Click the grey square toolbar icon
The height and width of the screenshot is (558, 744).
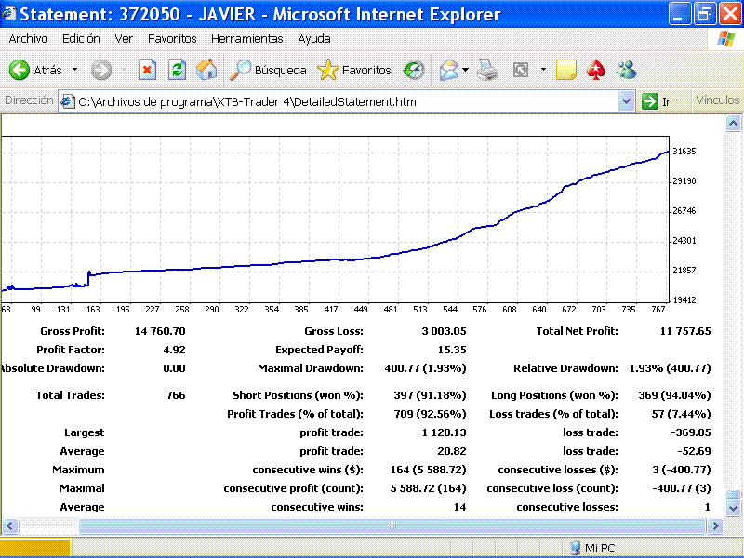tap(521, 71)
